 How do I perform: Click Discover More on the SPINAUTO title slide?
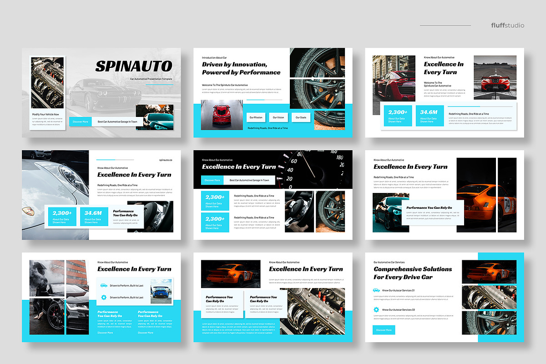81,121
